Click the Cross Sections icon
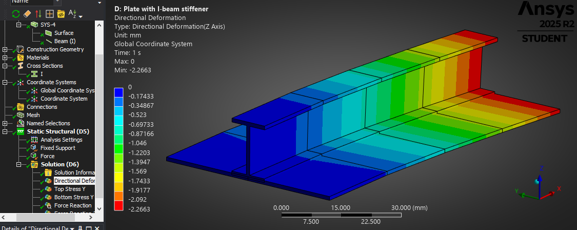The width and height of the screenshot is (577, 230). tap(21, 66)
